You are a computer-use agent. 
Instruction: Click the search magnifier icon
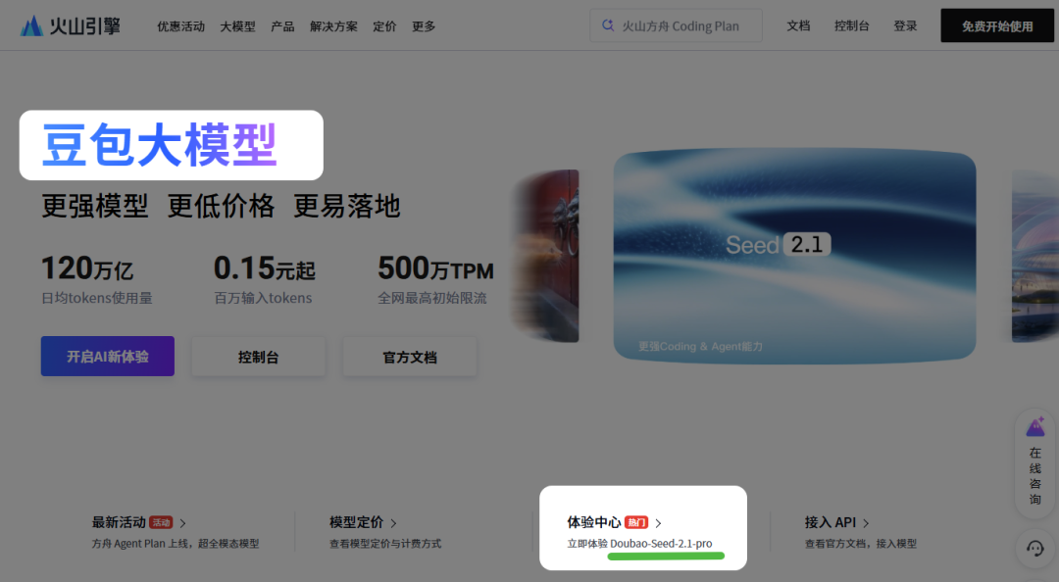pos(608,25)
